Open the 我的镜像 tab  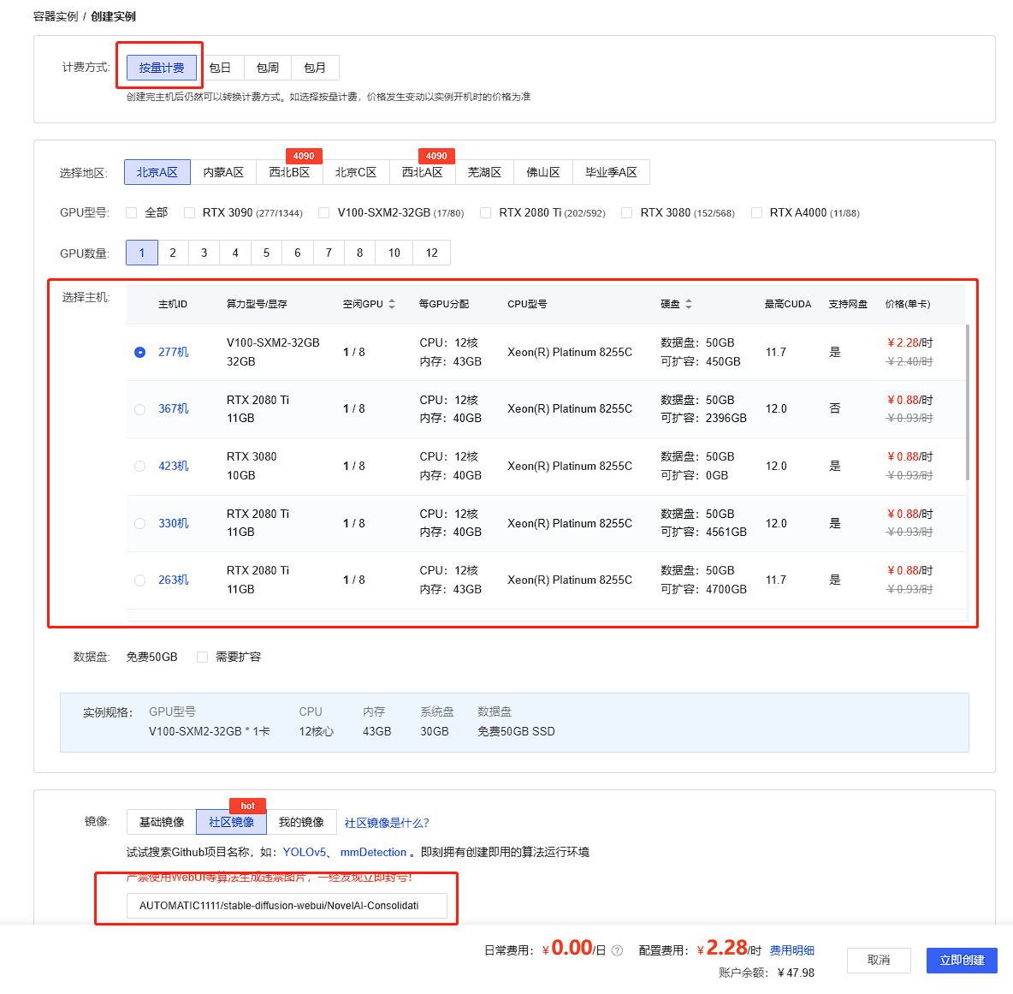pyautogui.click(x=301, y=822)
